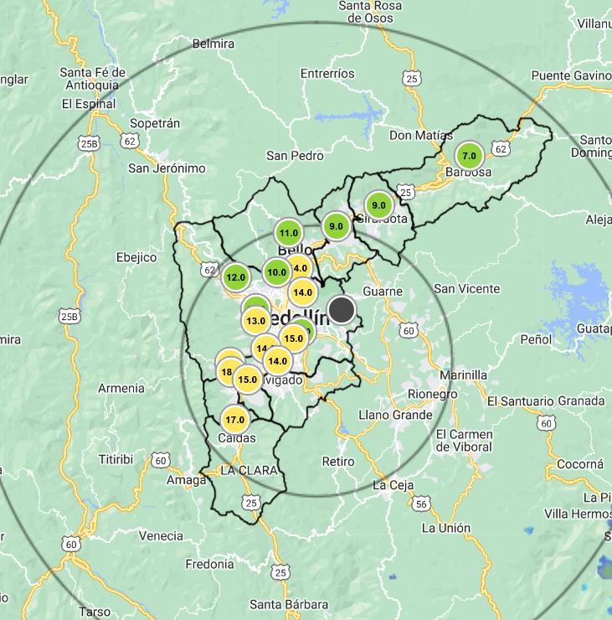The height and width of the screenshot is (620, 612).
Task: Open the 15.0 marker next to the 18 marker
Action: (247, 380)
